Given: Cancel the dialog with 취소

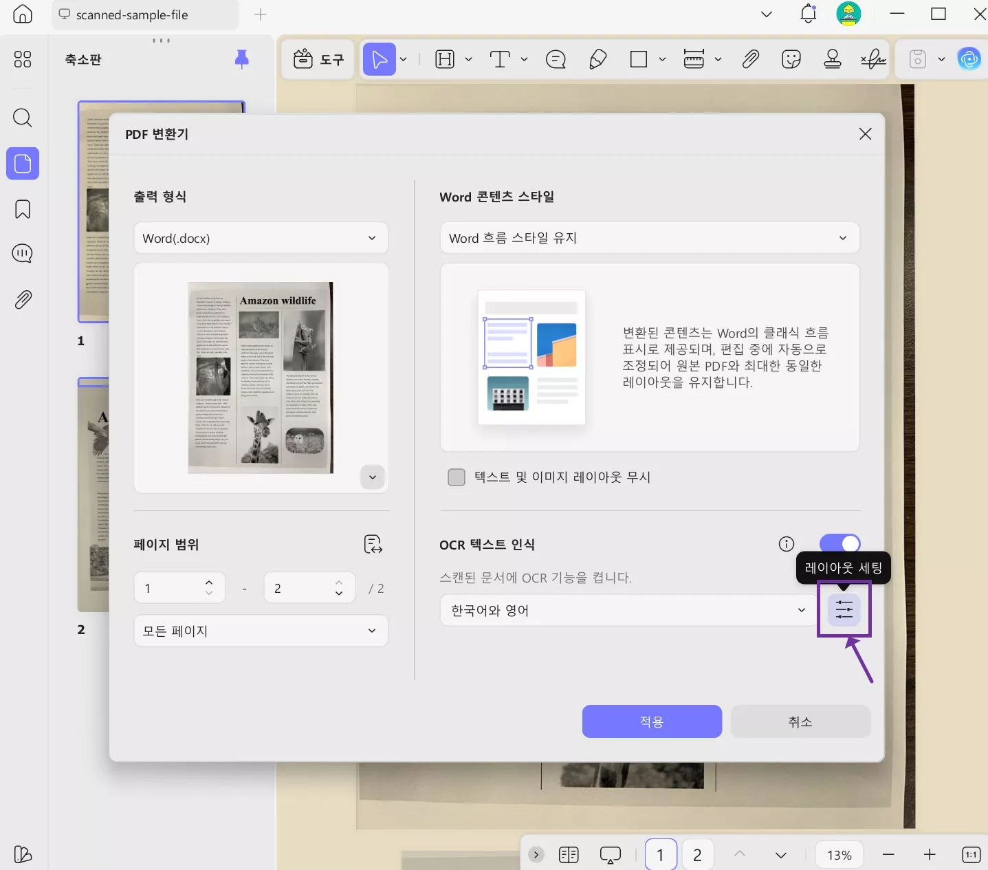Looking at the screenshot, I should [800, 721].
